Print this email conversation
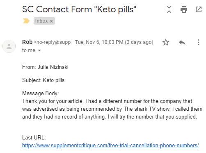This screenshot has width=206, height=153. [x=184, y=9]
